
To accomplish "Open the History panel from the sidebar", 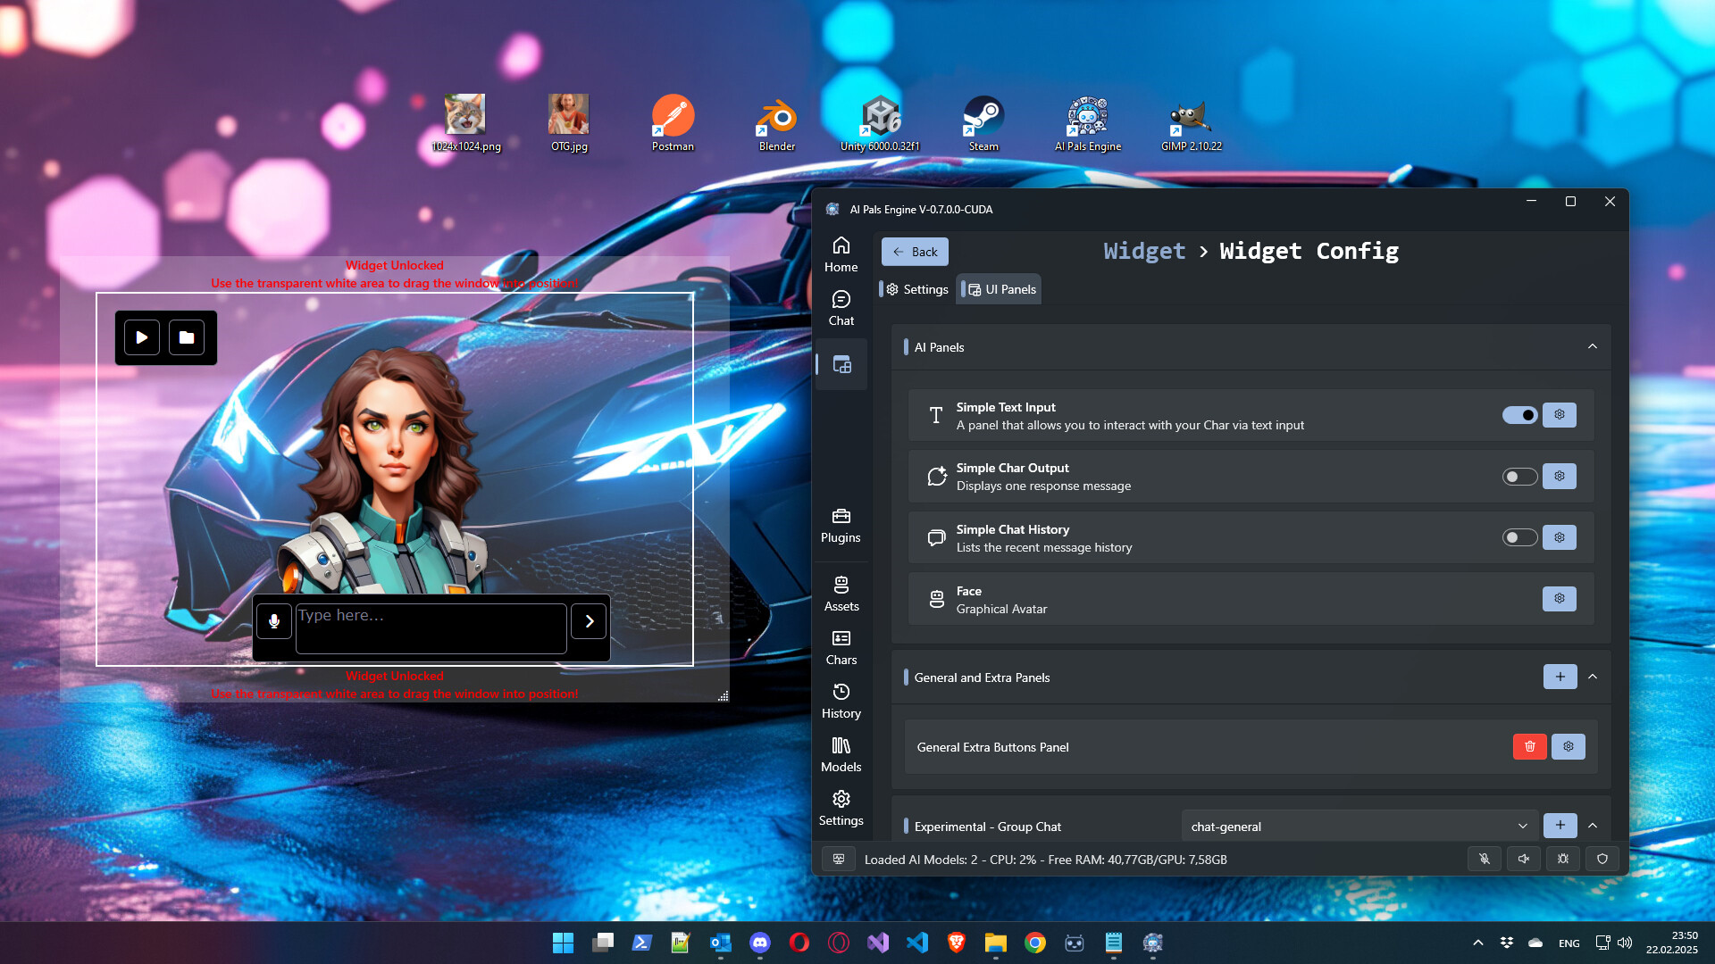I will click(841, 700).
